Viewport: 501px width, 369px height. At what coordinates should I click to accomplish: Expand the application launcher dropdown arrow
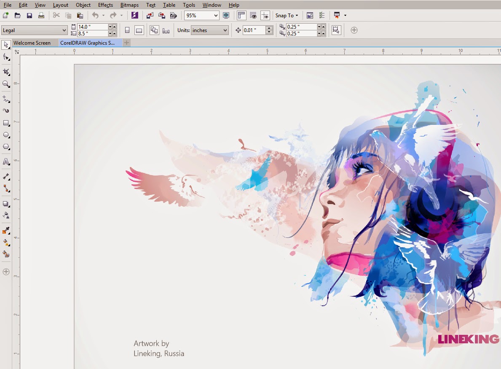click(x=345, y=15)
